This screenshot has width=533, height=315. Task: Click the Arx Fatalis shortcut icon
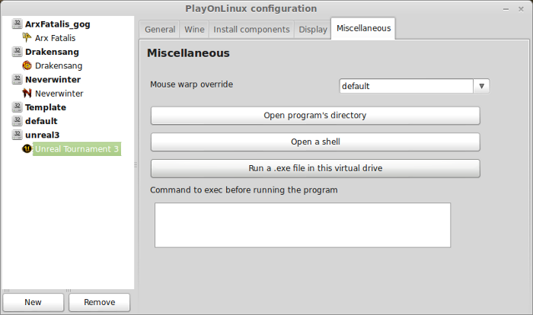27,37
